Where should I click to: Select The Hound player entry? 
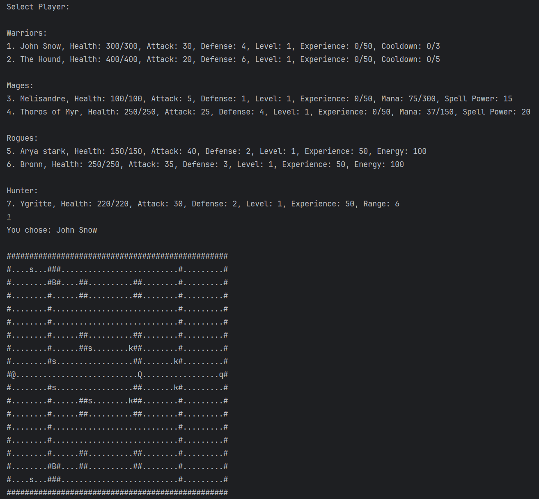tap(41, 60)
